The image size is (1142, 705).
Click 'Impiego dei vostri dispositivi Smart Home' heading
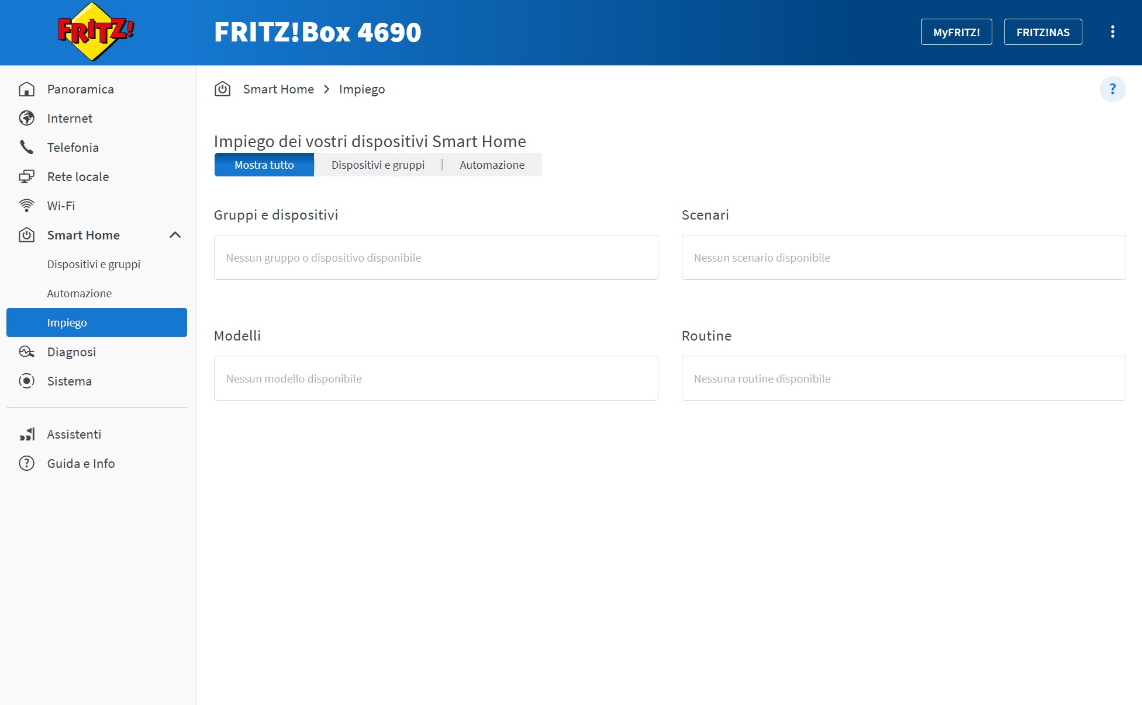pos(370,141)
